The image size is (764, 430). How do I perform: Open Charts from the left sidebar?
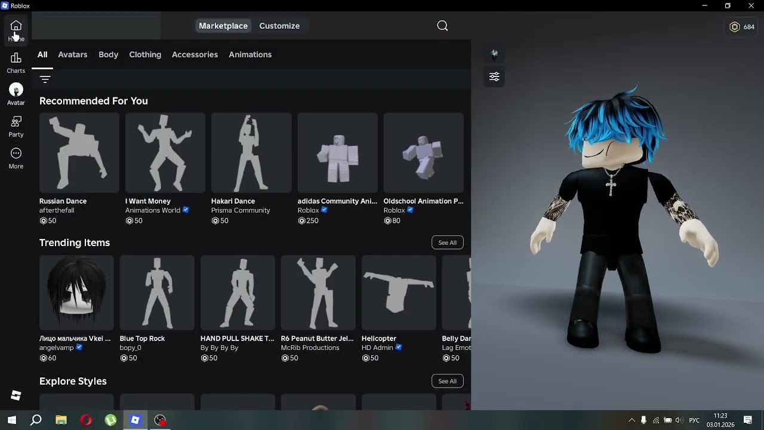click(x=16, y=63)
